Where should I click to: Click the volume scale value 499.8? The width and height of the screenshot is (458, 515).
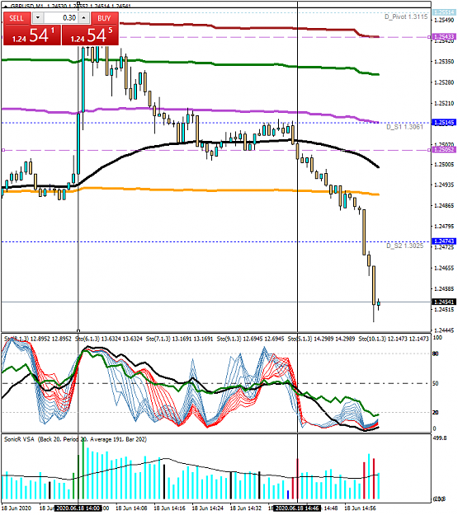[440, 438]
